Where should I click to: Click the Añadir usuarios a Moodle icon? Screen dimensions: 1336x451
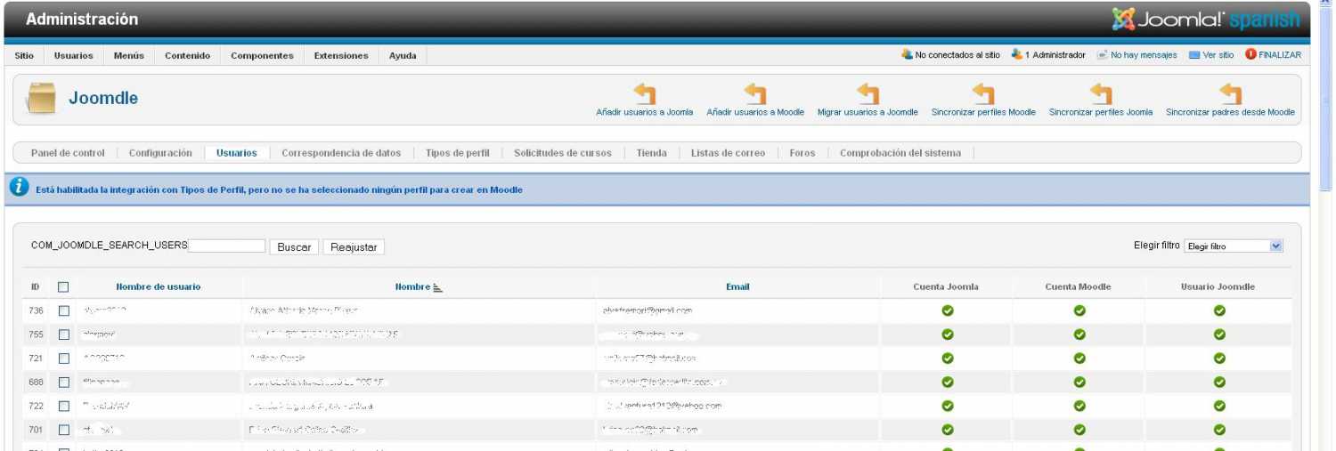[754, 93]
